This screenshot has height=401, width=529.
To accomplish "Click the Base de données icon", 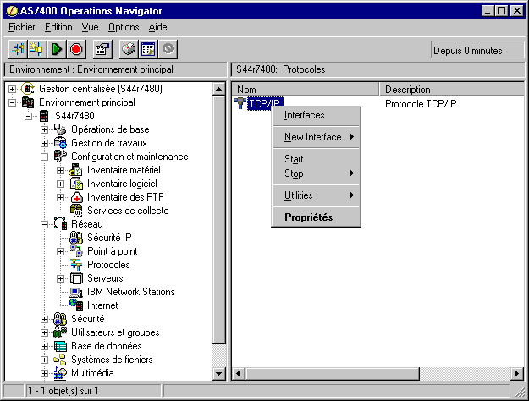I will [x=60, y=346].
